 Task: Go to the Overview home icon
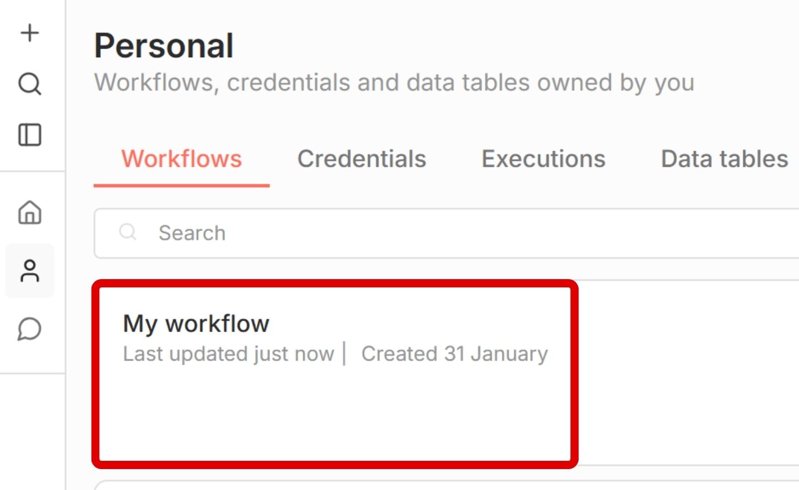click(30, 213)
